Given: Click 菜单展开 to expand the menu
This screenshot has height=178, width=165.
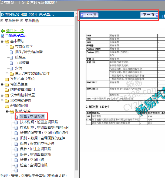Looking at the screenshot, I should (x=12, y=21).
